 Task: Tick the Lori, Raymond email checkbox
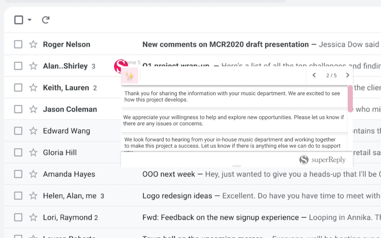18,217
